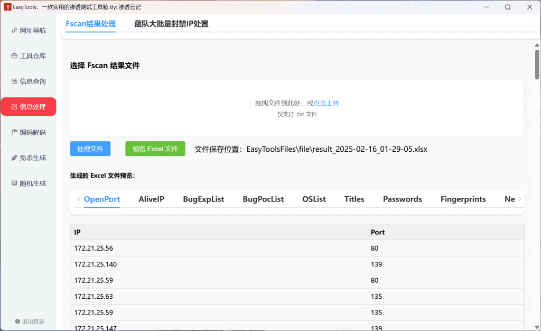Screen dimensions: 541x331
Task: Open the 网址导航 sidebar item
Action: pyautogui.click(x=29, y=30)
